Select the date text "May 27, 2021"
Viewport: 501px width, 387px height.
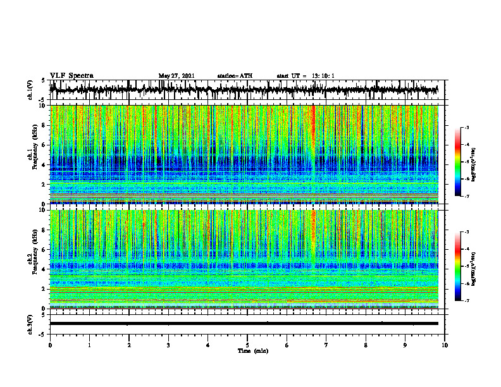click(x=176, y=76)
